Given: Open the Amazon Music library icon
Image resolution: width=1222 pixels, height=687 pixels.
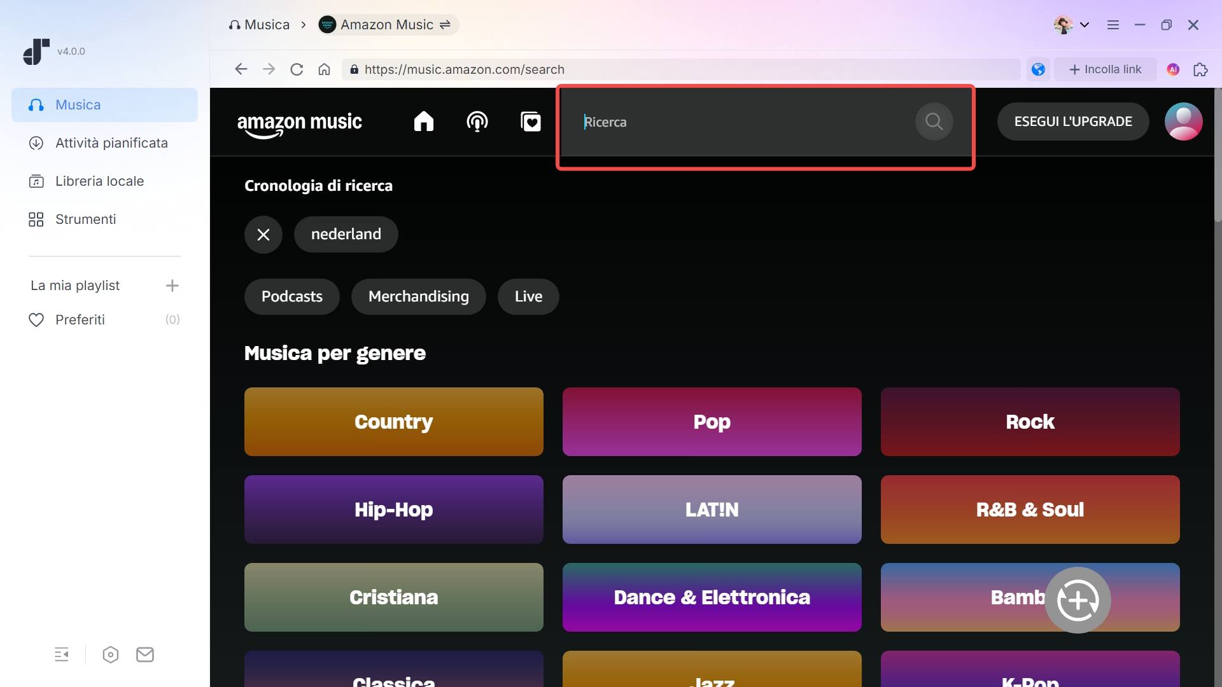Looking at the screenshot, I should pyautogui.click(x=530, y=121).
